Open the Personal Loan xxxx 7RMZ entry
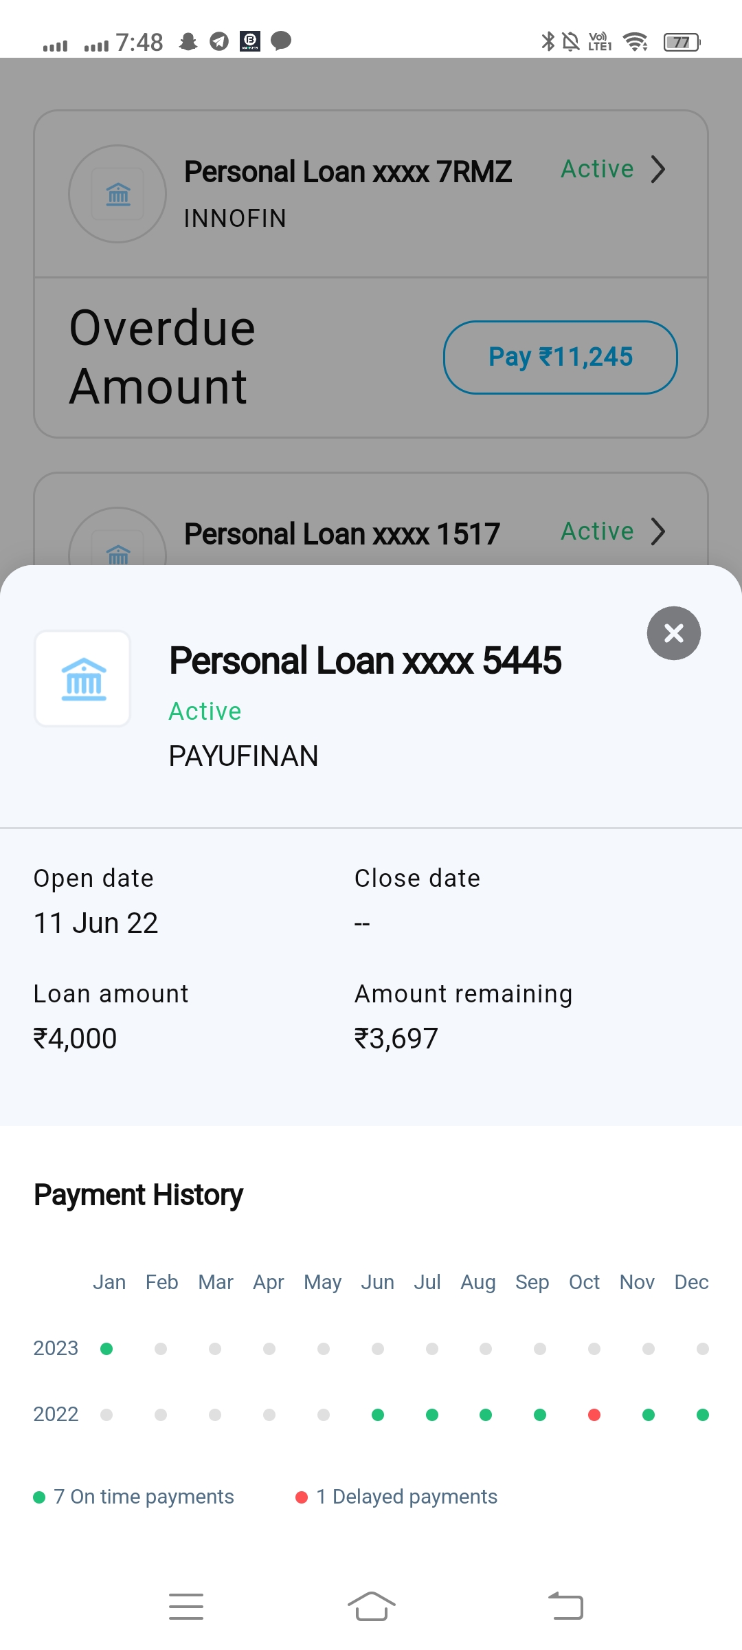This screenshot has width=742, height=1650. [x=348, y=172]
